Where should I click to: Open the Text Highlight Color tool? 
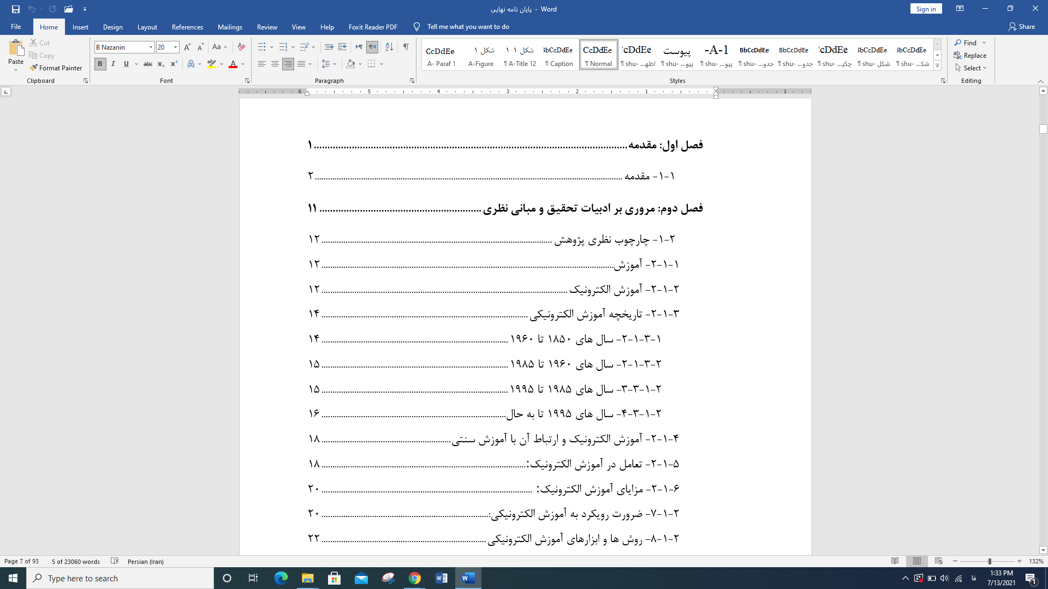pyautogui.click(x=211, y=64)
